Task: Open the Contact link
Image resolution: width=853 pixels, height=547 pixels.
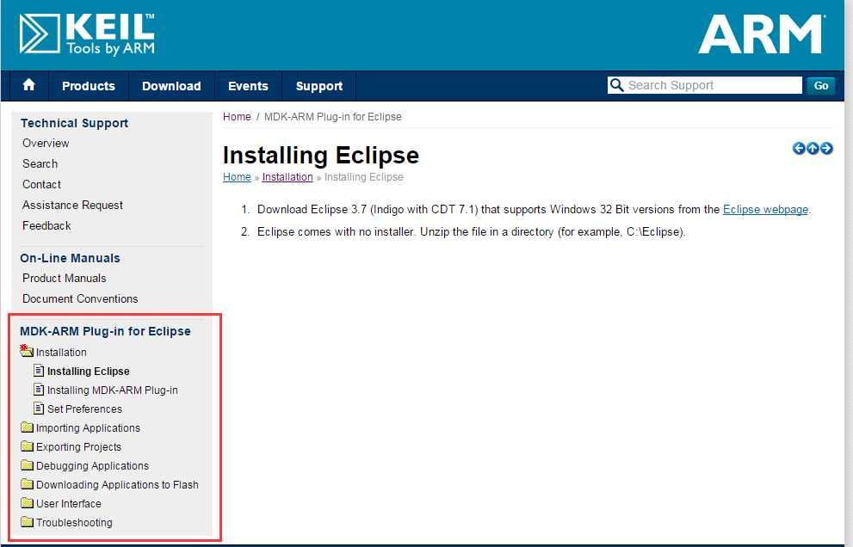Action: click(x=41, y=184)
